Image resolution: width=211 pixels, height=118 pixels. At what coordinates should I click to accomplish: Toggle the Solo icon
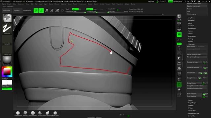click(x=179, y=89)
